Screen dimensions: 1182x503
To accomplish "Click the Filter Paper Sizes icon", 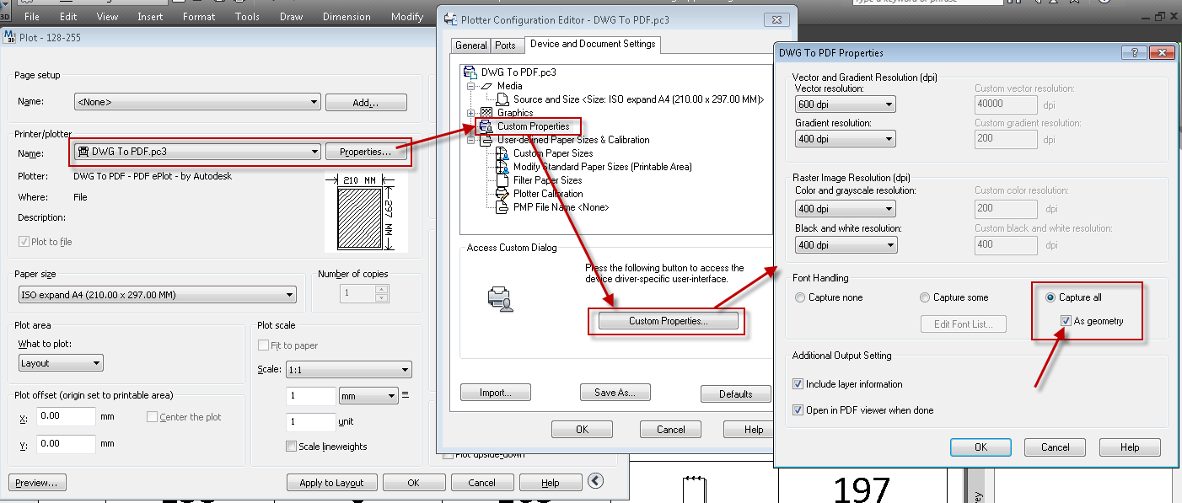I will click(503, 180).
